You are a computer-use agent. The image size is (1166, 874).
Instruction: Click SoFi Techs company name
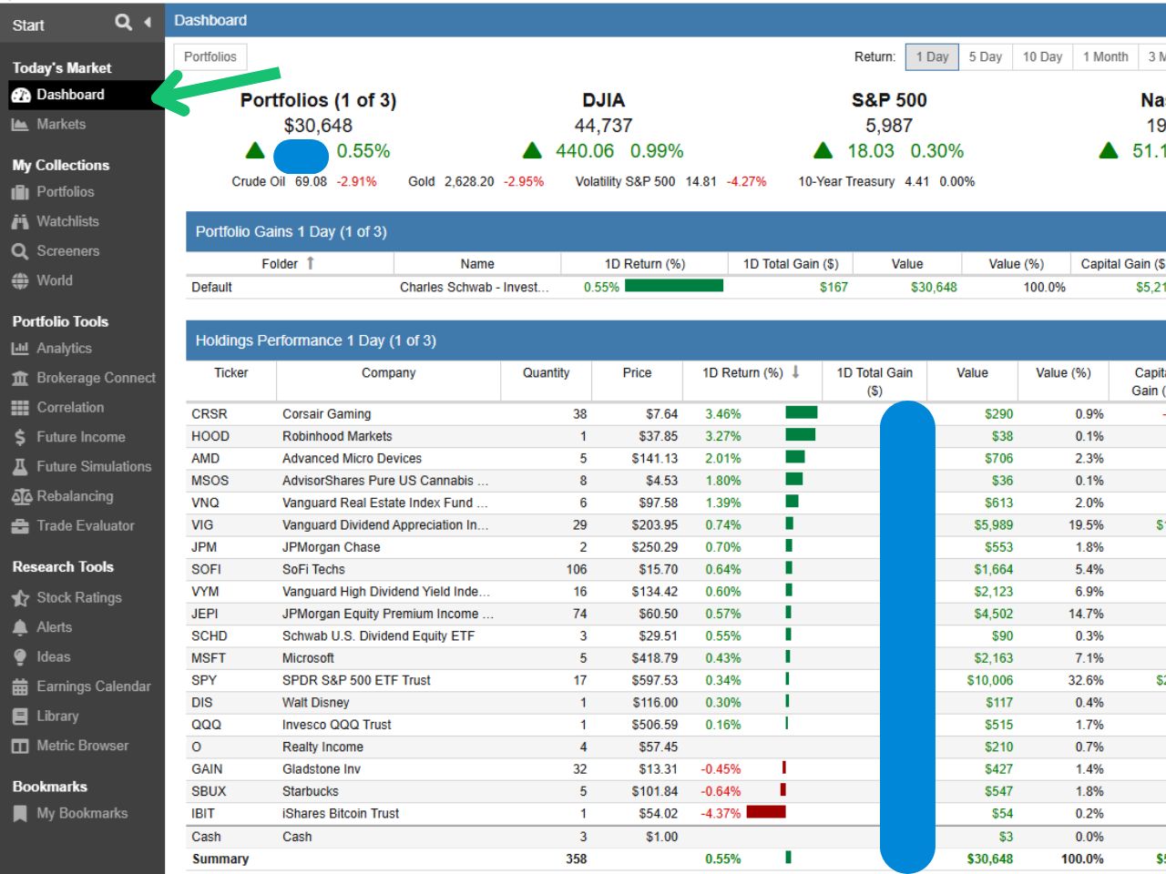[x=313, y=569]
